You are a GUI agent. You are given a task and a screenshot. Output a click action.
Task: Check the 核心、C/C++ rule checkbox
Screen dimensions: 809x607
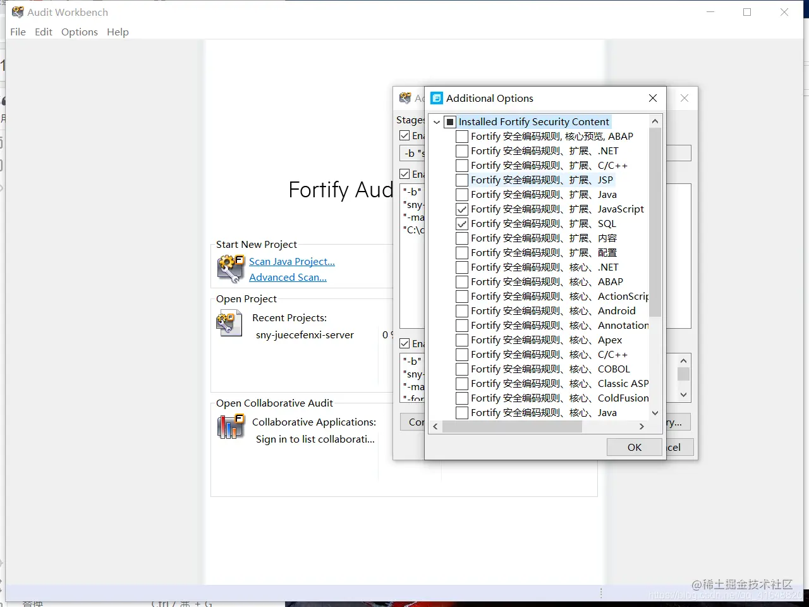(x=462, y=354)
